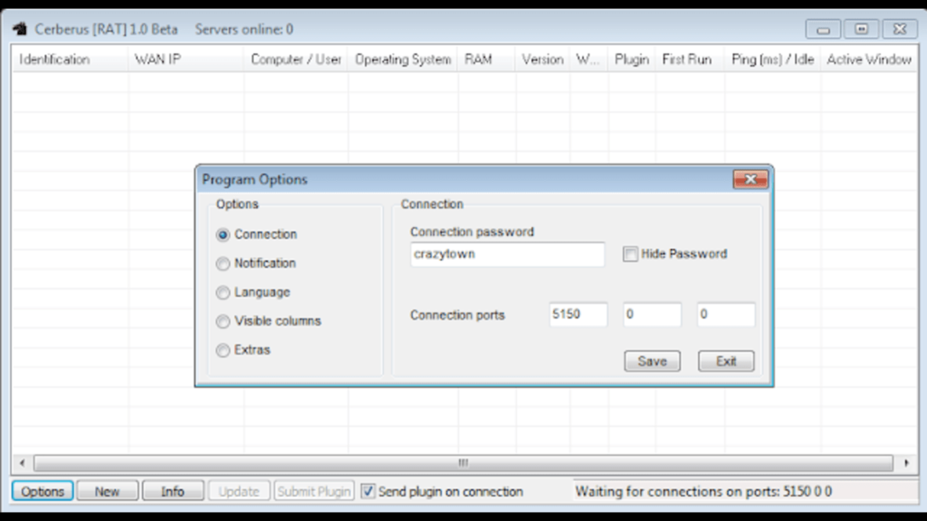Image resolution: width=927 pixels, height=521 pixels.
Task: Click the truncated W... column header
Action: pos(588,60)
